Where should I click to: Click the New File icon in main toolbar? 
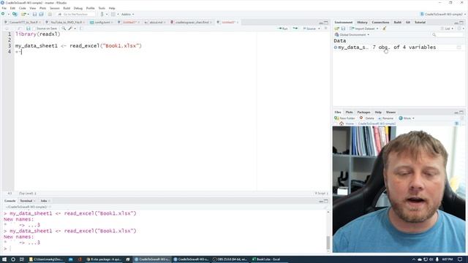(3, 14)
